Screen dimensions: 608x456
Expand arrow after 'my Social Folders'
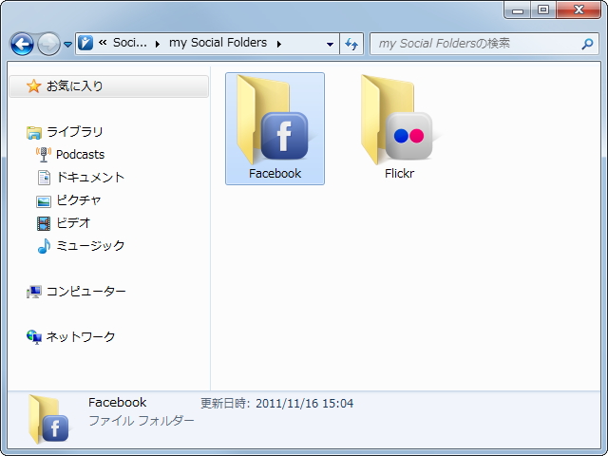[278, 44]
